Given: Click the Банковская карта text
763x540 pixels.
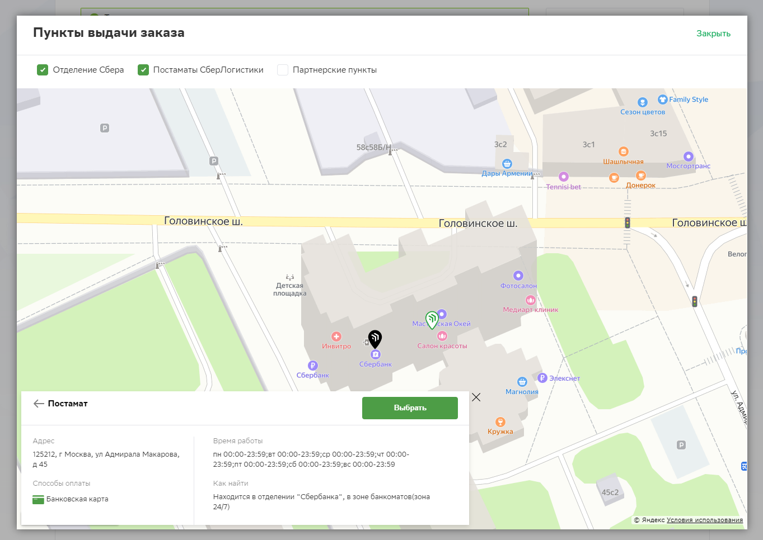Looking at the screenshot, I should 77,499.
